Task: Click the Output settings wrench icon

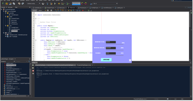Action: click(33, 73)
